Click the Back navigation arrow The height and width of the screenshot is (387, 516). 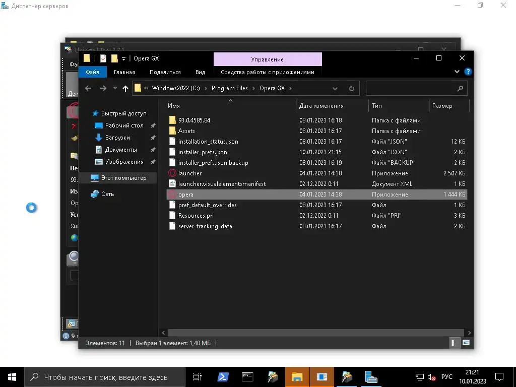(88, 88)
